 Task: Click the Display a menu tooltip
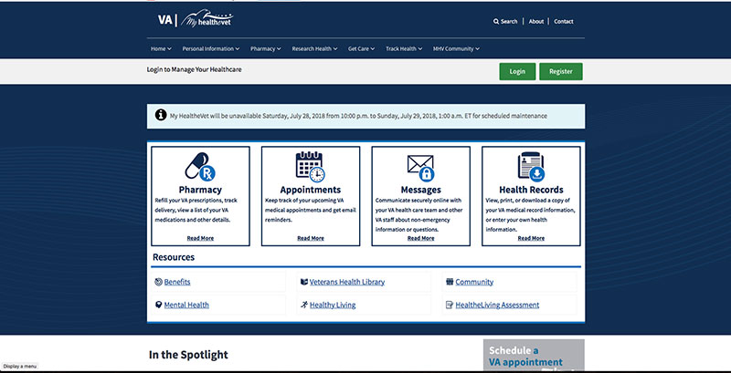click(19, 367)
